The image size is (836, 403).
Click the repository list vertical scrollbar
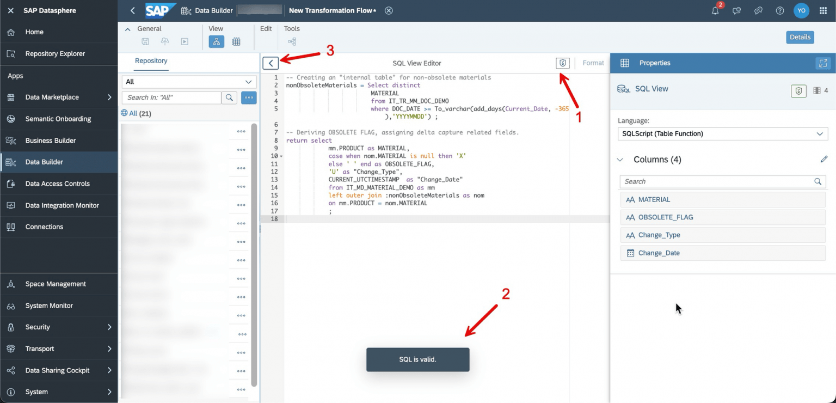[254, 255]
